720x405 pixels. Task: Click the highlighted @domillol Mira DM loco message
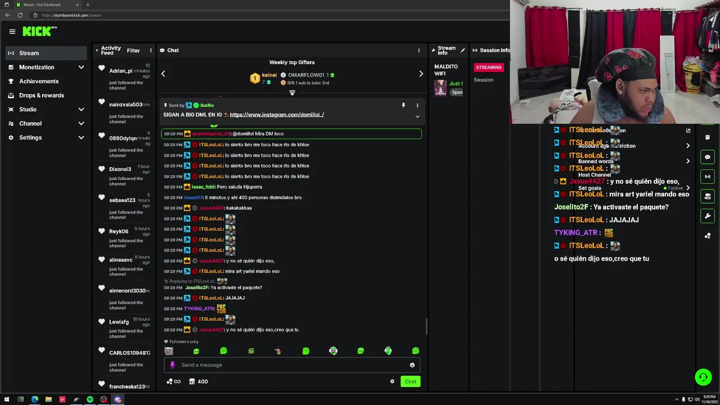coord(291,134)
